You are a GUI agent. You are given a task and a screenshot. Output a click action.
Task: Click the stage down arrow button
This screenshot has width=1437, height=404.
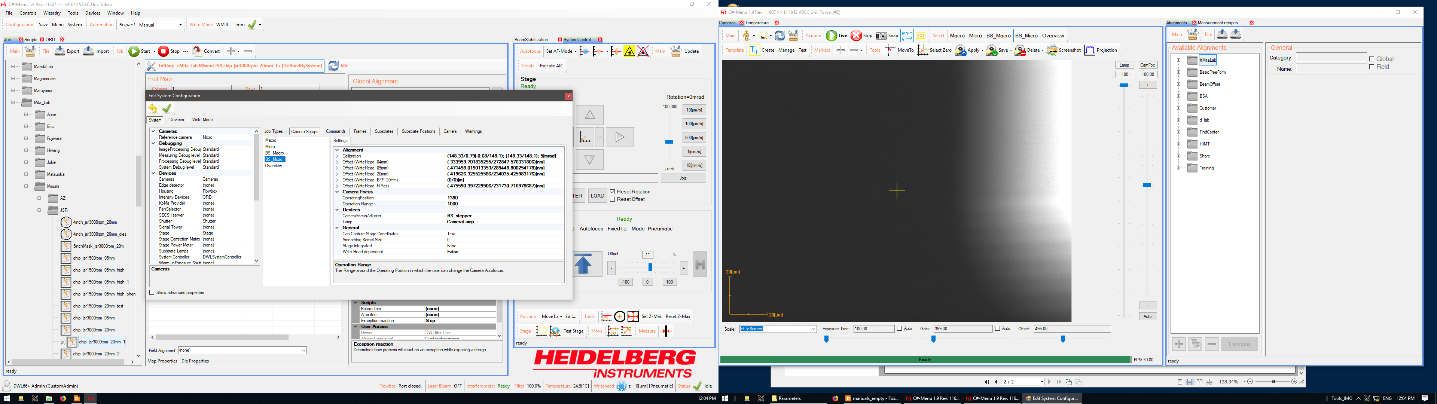pyautogui.click(x=590, y=160)
